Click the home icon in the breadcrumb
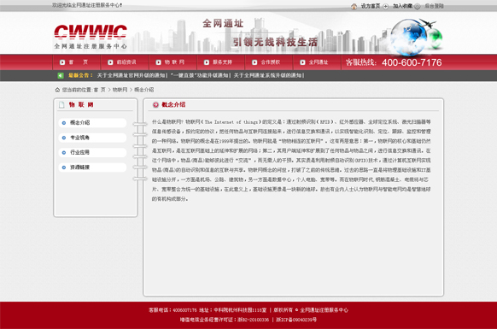The image size is (497, 329). (x=57, y=90)
